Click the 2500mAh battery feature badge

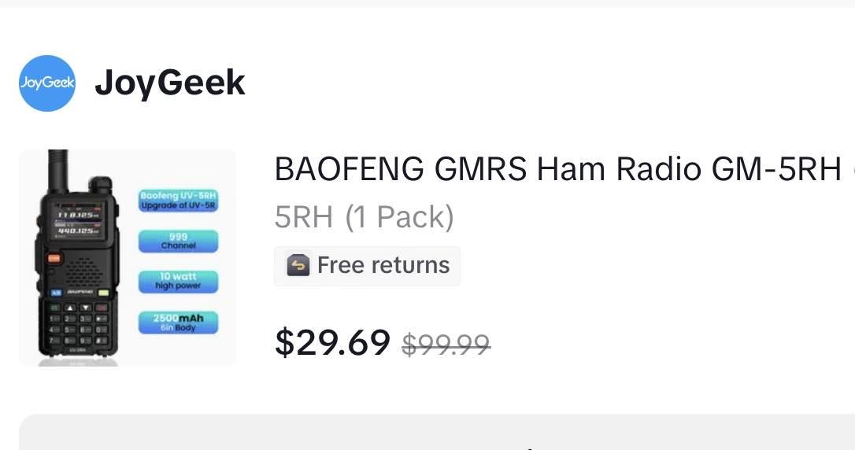pos(178,323)
